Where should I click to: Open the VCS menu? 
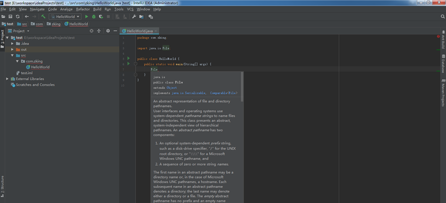130,9
